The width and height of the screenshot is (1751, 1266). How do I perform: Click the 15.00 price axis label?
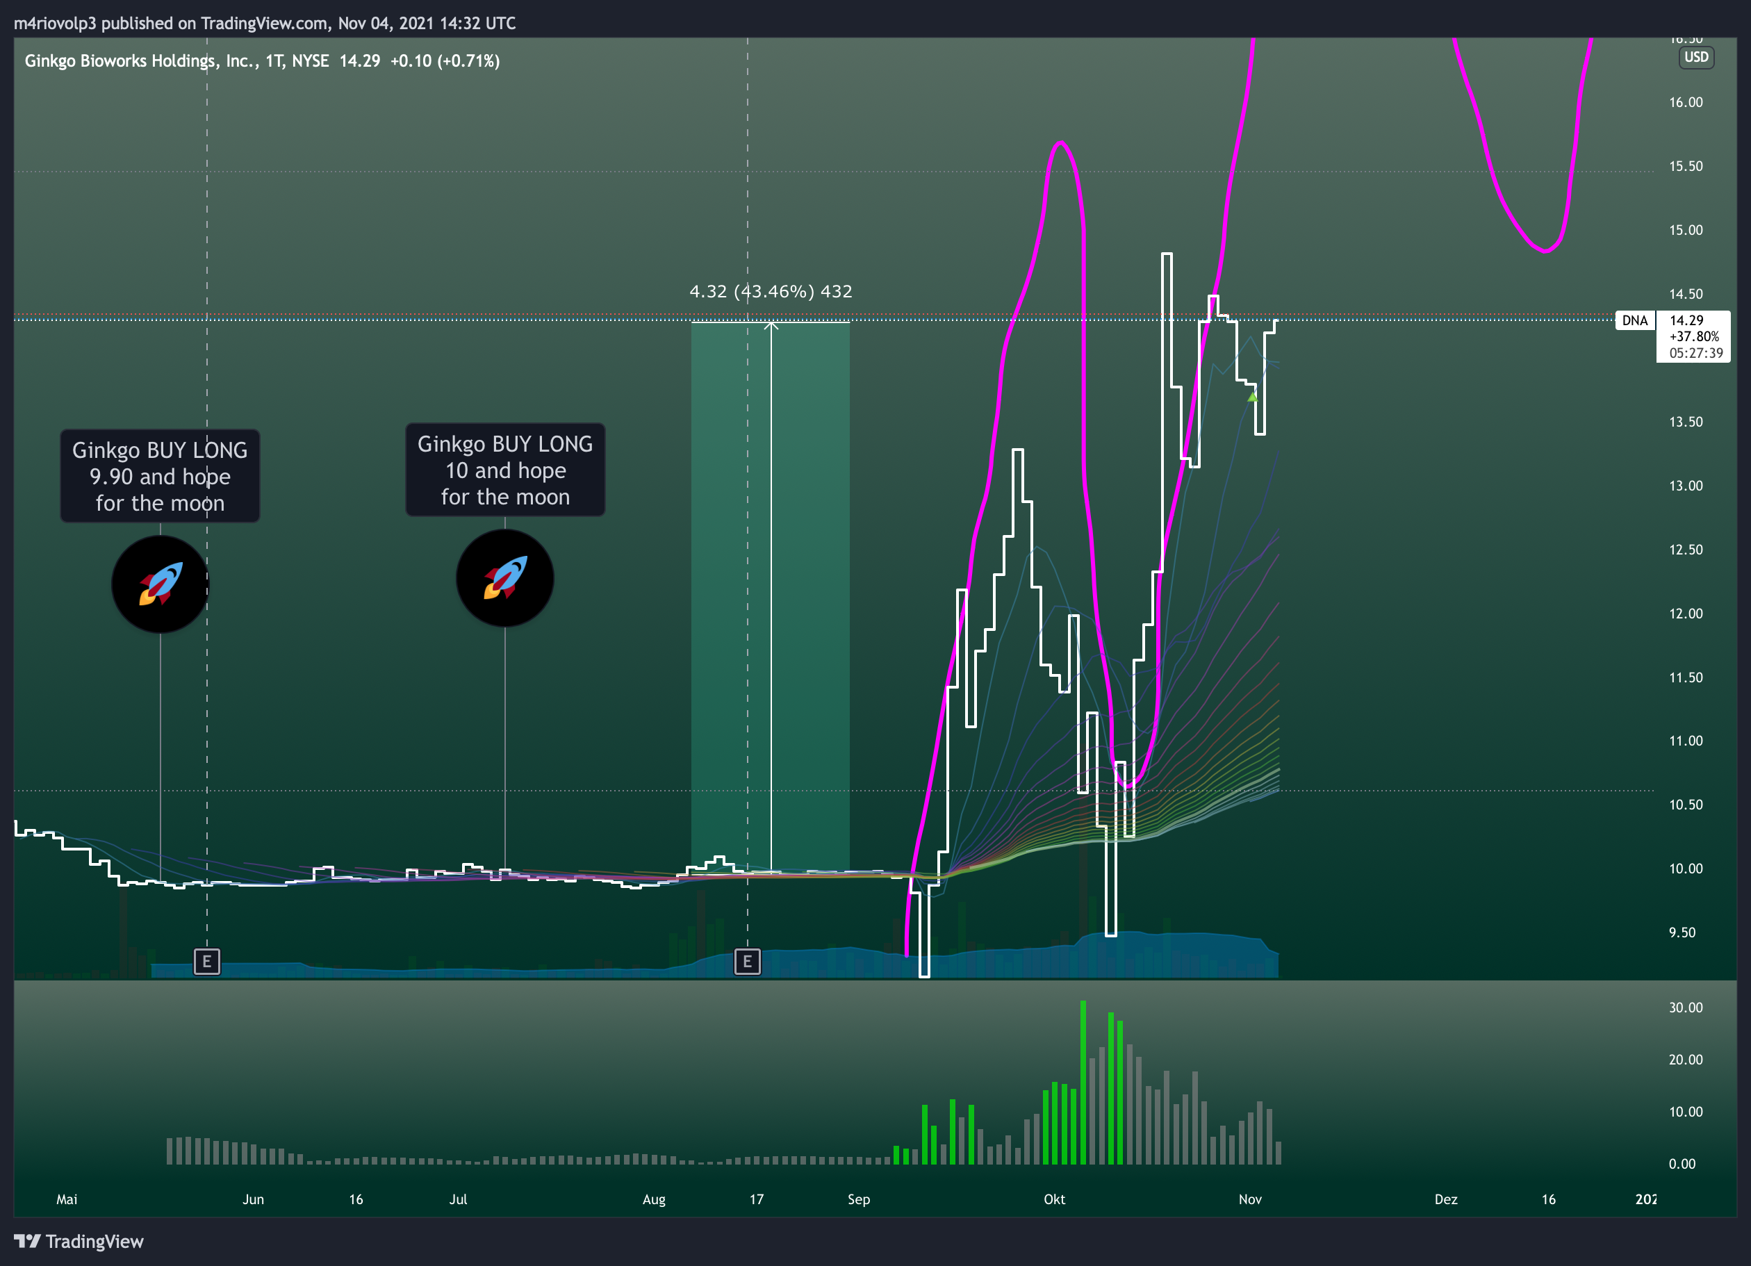[x=1686, y=230]
